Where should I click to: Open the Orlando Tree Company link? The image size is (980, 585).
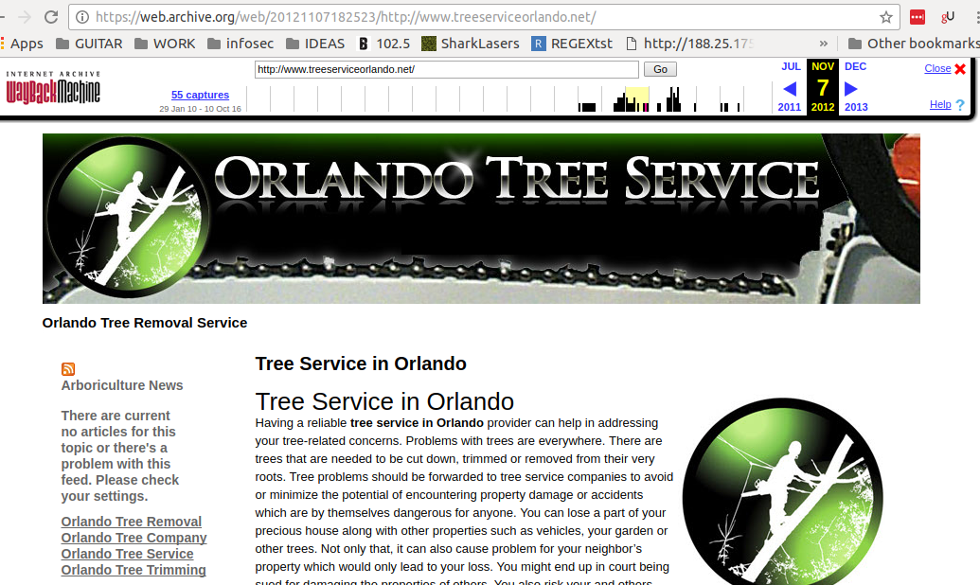click(x=134, y=538)
